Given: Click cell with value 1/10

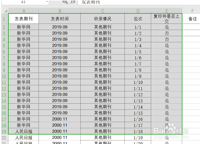Looking at the screenshot, I should [138, 82].
